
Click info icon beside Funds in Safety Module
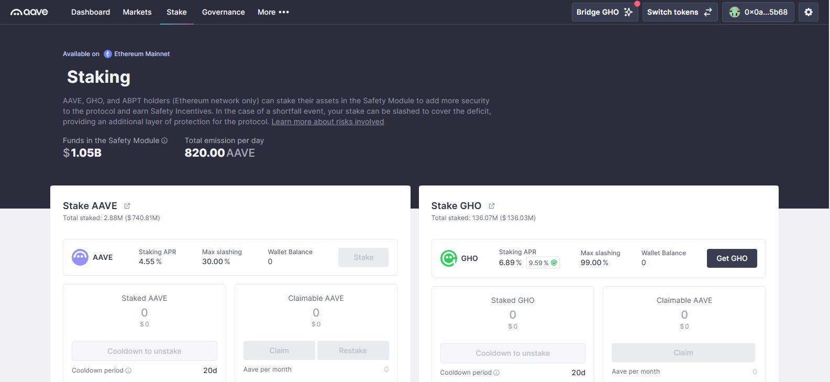164,140
